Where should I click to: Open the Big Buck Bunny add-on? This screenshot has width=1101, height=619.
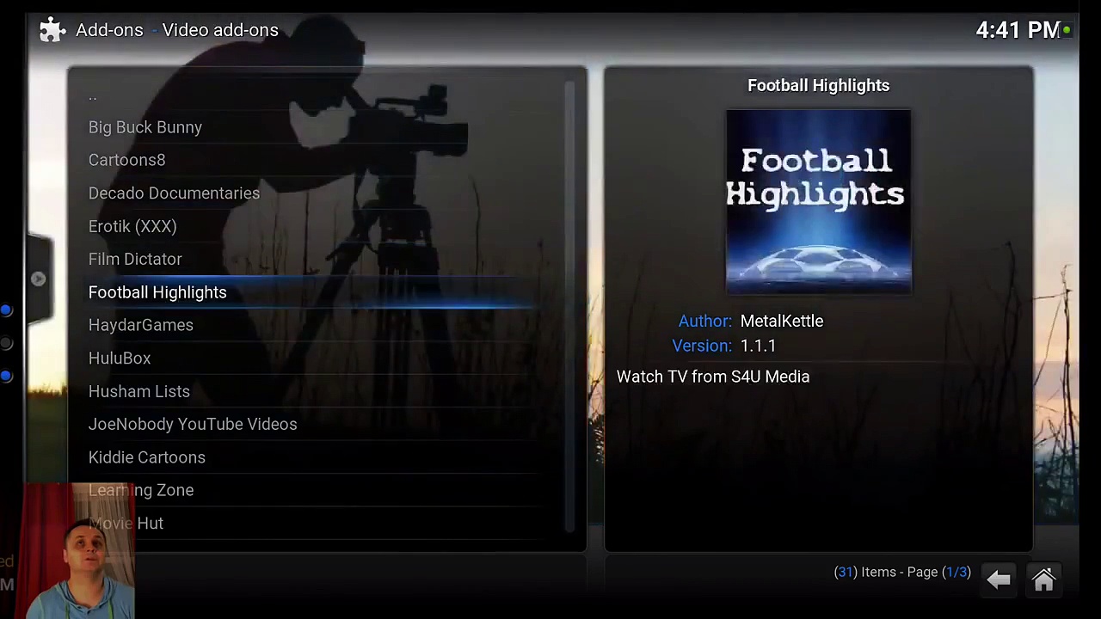click(x=145, y=127)
